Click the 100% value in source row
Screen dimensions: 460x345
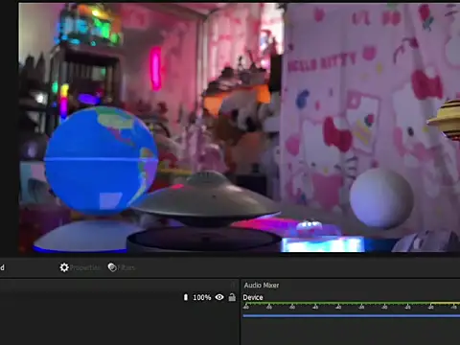(x=202, y=297)
